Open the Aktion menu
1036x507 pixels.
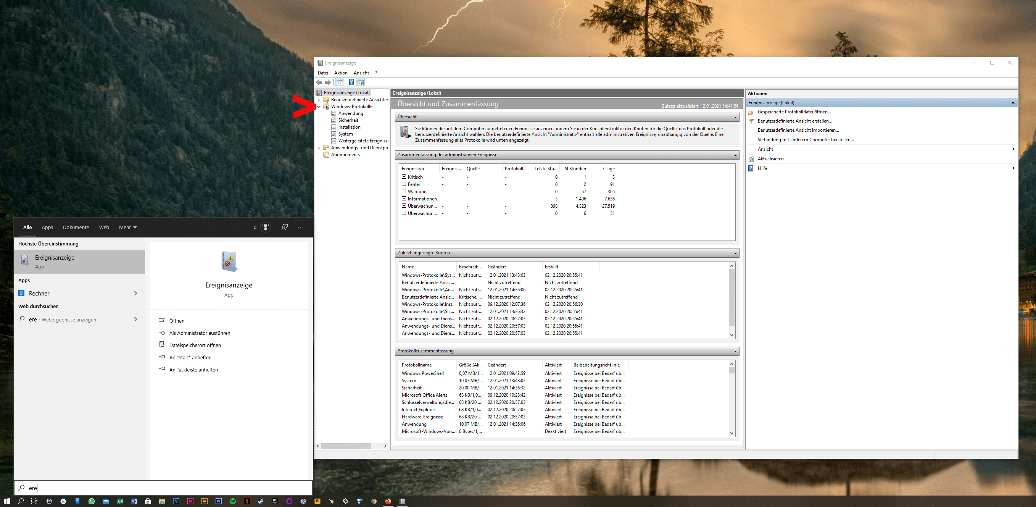point(341,73)
